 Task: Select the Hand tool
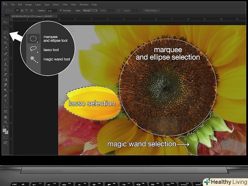pyautogui.click(x=5, y=117)
